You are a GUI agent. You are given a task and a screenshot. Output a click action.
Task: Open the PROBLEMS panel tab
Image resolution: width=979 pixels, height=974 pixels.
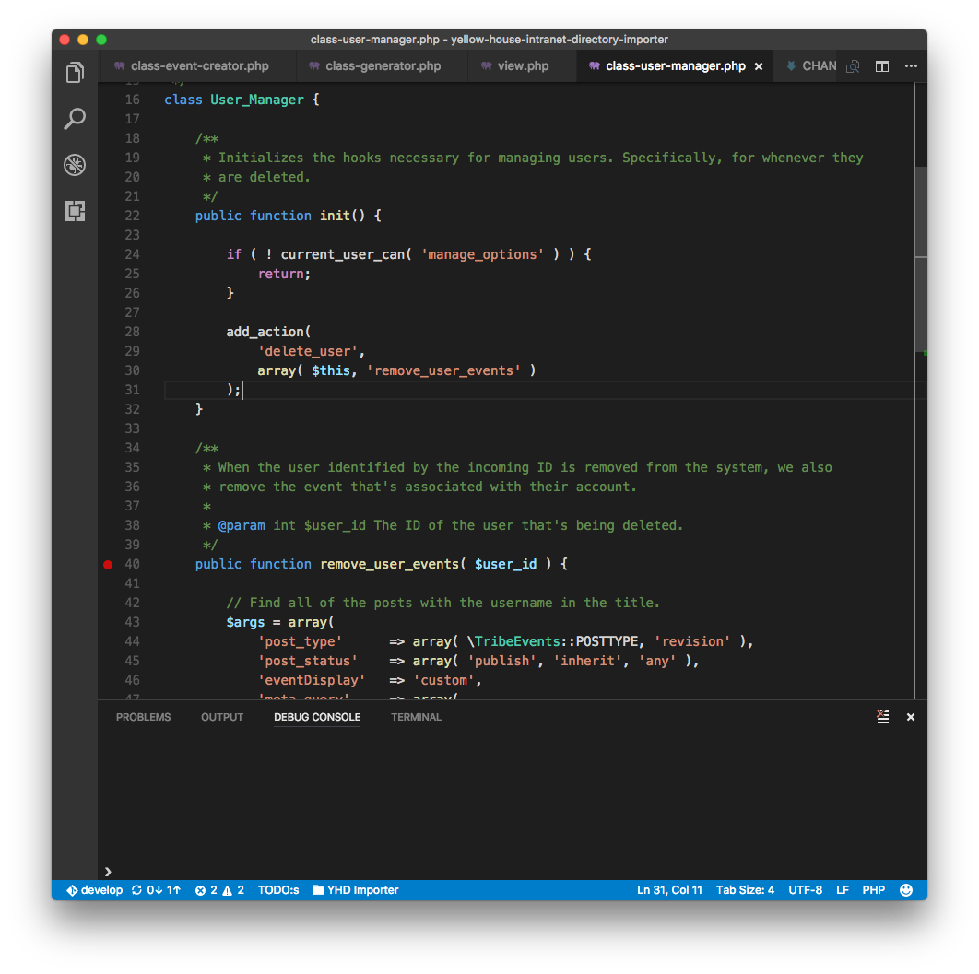143,717
